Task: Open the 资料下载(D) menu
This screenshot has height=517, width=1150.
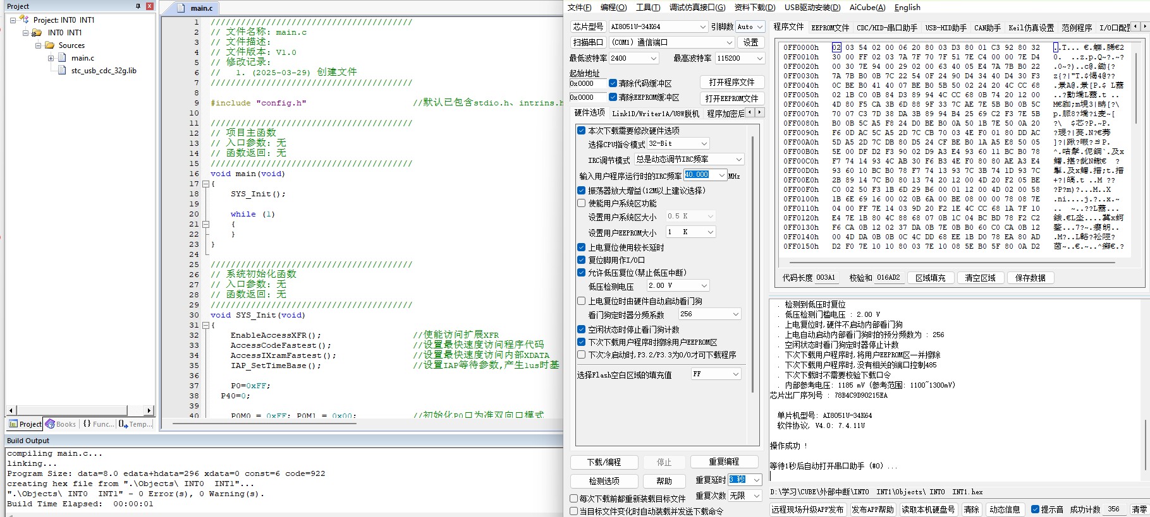Action: tap(754, 8)
